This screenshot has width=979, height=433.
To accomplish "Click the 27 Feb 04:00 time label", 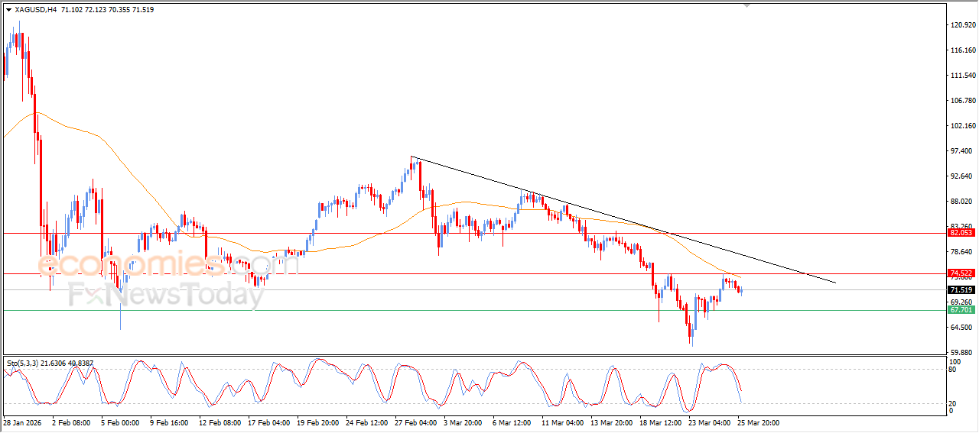I will coord(416,422).
